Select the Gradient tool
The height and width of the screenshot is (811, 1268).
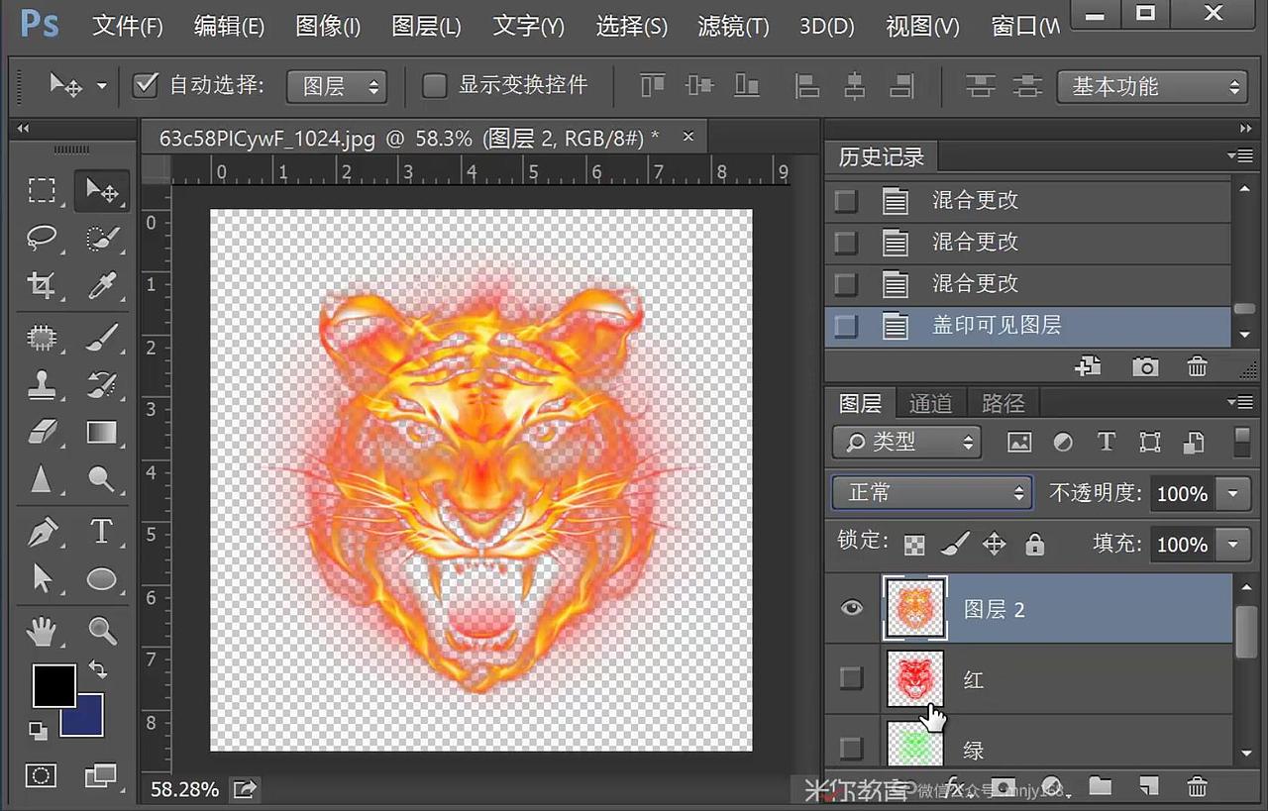(101, 433)
